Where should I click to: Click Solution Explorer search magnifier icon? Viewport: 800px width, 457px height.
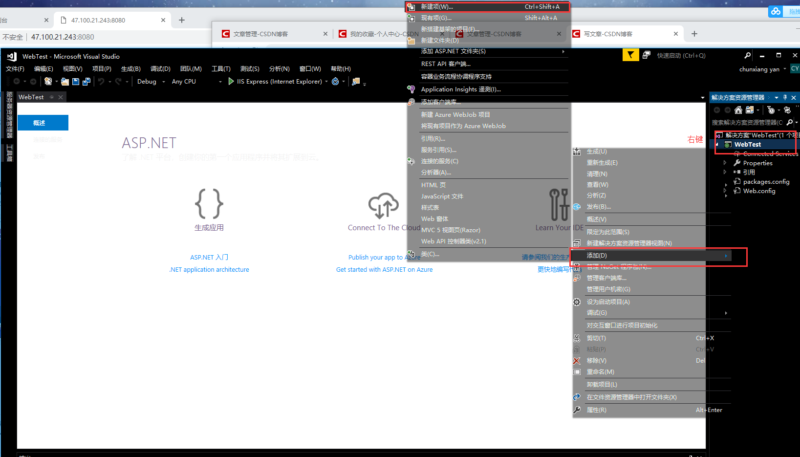tap(789, 122)
